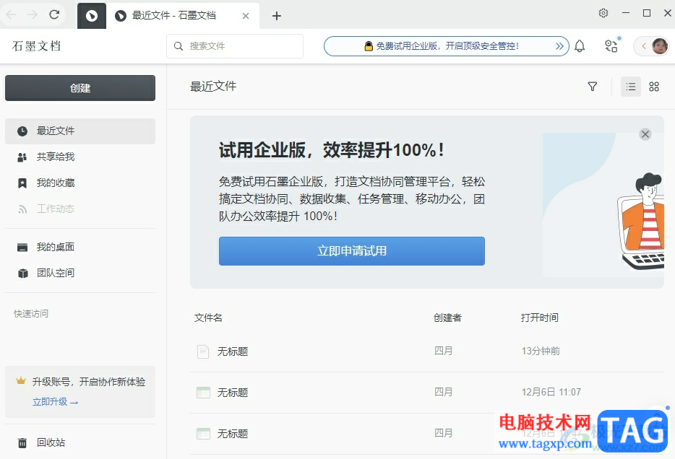Expand the arrow beside the avatar
The height and width of the screenshot is (459, 675).
644,46
